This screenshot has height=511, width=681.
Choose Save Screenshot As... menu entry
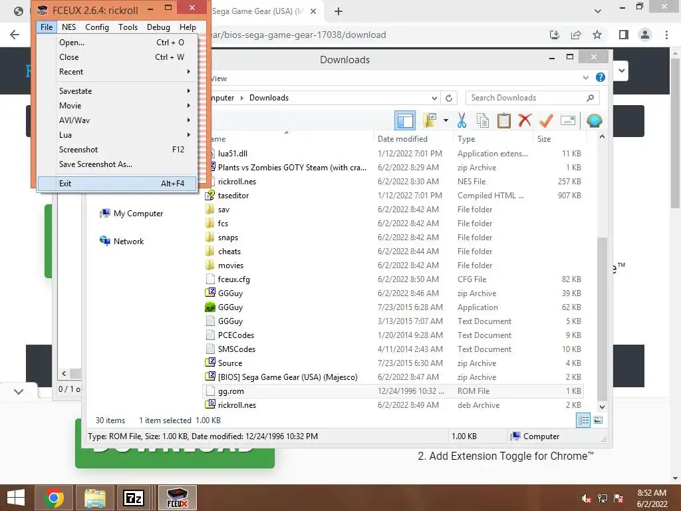pos(117,164)
